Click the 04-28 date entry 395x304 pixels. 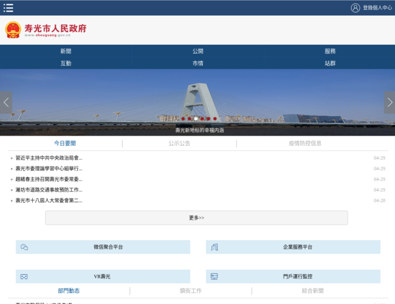[x=379, y=201]
